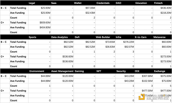Click the Data Analytics column header
Screen dimensions: 172x103
coord(59,37)
